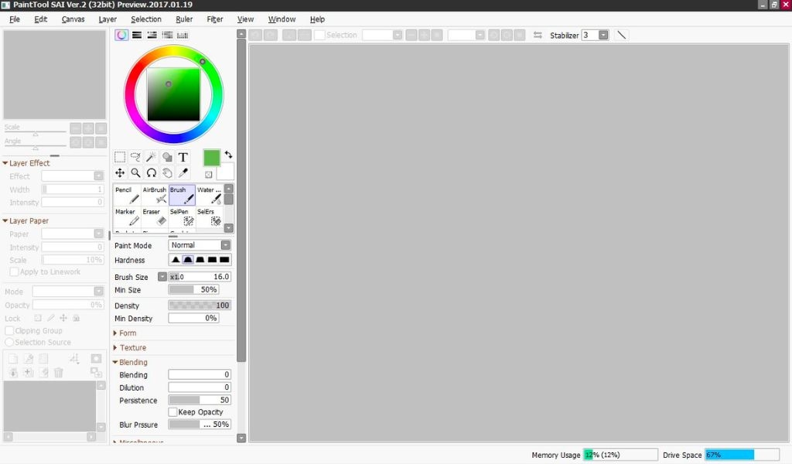Open the Filter menu
Image resolution: width=792 pixels, height=464 pixels.
214,19
